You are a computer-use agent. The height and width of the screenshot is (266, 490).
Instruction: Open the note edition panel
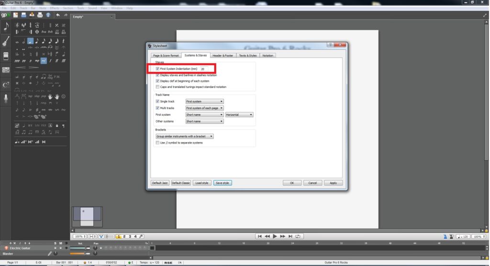click(6, 27)
